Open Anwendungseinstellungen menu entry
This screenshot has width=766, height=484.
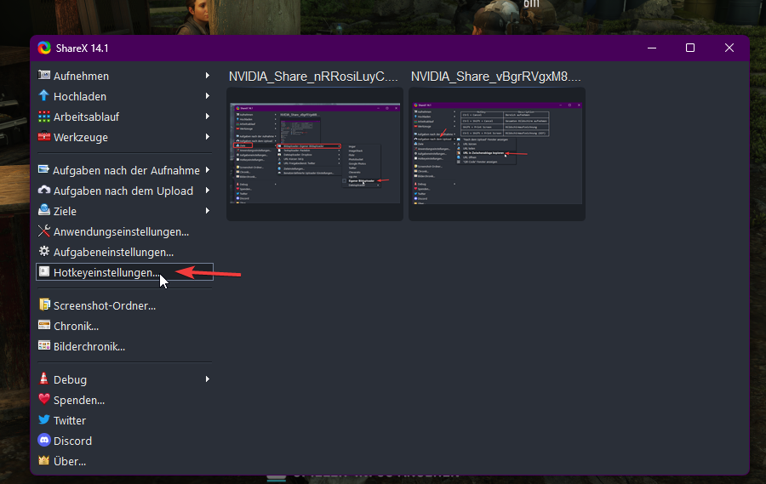click(121, 231)
